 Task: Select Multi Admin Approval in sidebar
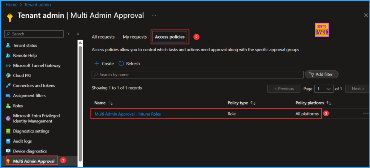pyautogui.click(x=34, y=161)
